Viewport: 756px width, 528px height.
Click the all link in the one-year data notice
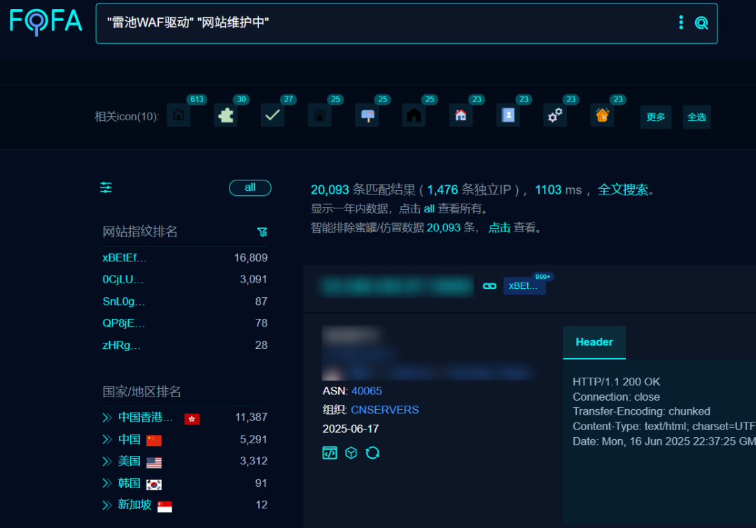click(429, 209)
